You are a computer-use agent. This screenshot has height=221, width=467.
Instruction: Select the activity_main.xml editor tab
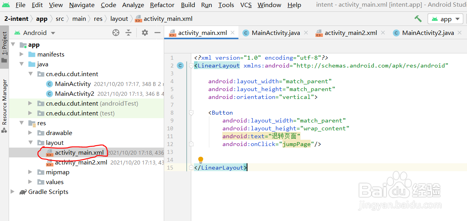202,33
